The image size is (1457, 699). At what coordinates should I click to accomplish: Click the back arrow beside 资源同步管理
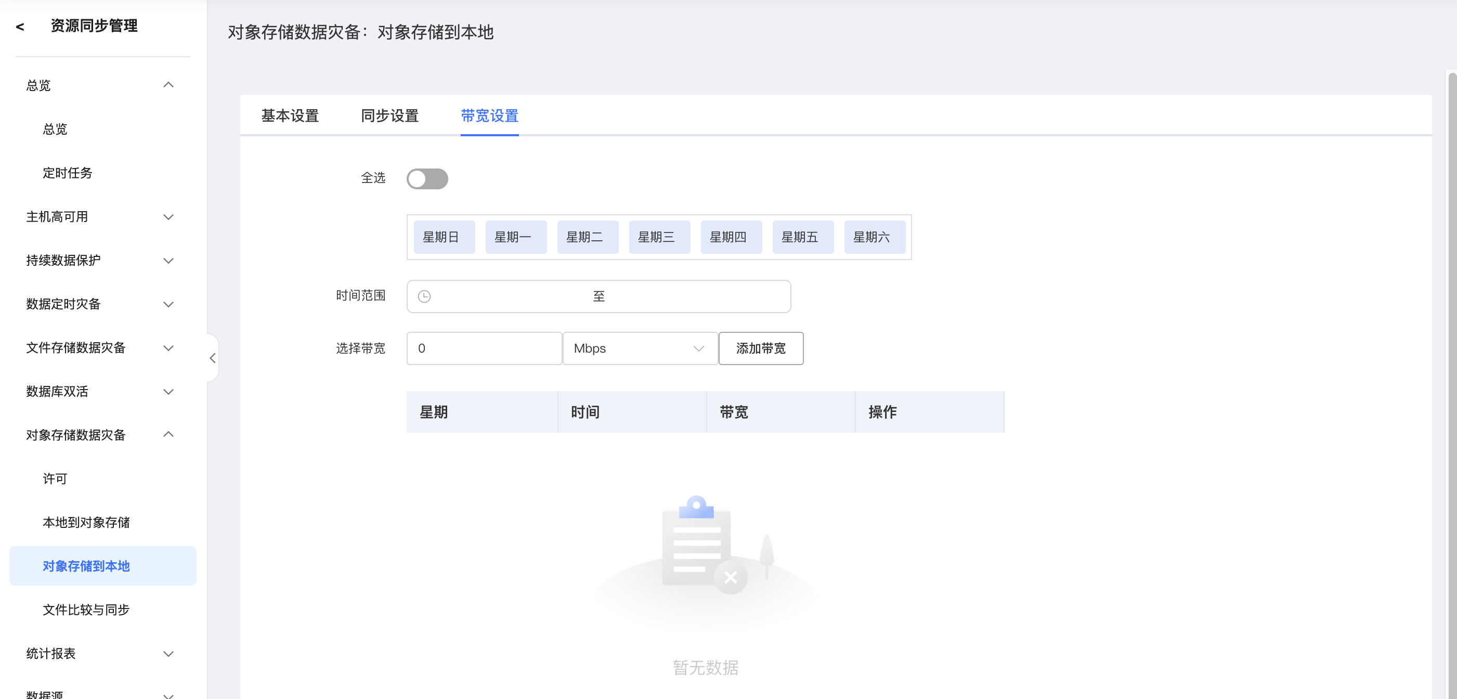20,27
